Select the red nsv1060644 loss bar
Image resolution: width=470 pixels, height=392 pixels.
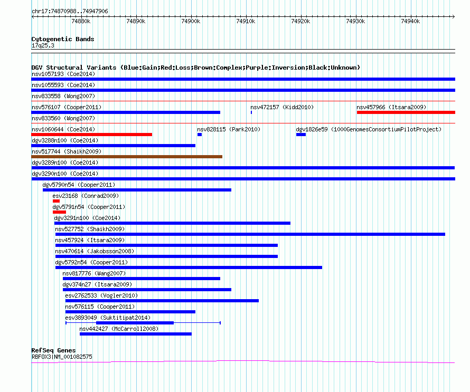[92, 135]
